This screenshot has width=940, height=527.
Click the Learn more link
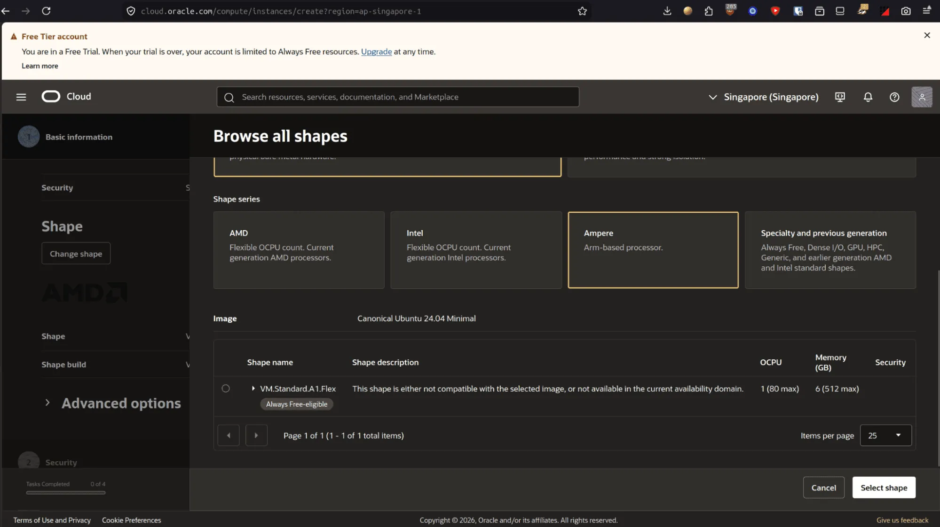(40, 66)
